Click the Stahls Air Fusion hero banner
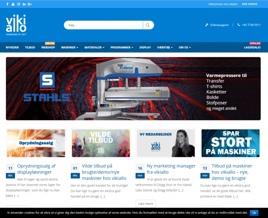This screenshot has height=218, width=268. (x=133, y=89)
